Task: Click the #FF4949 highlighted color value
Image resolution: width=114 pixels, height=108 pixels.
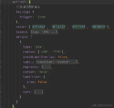Action: [39, 27]
